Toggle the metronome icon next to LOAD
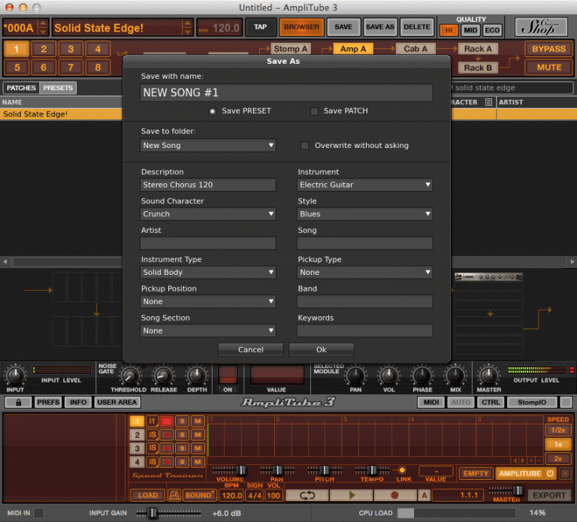 pyautogui.click(x=174, y=495)
